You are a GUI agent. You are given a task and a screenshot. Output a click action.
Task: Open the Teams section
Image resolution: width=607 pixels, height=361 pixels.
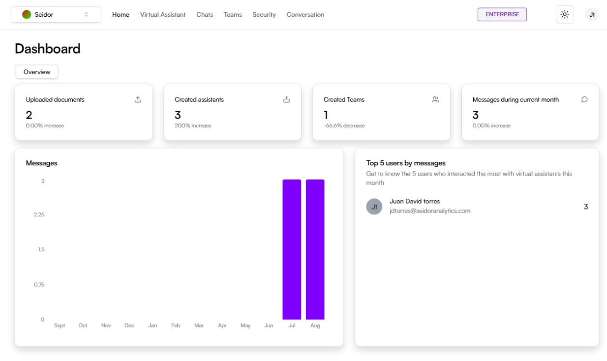pyautogui.click(x=233, y=15)
